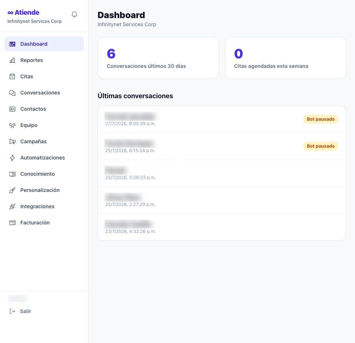Open Conocimiento knowledge base
Screen dimensions: 355x343
(x=44, y=174)
